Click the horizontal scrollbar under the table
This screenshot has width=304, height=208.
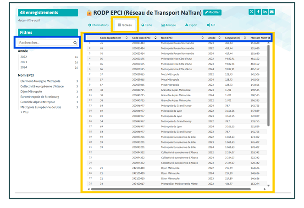pos(174,189)
